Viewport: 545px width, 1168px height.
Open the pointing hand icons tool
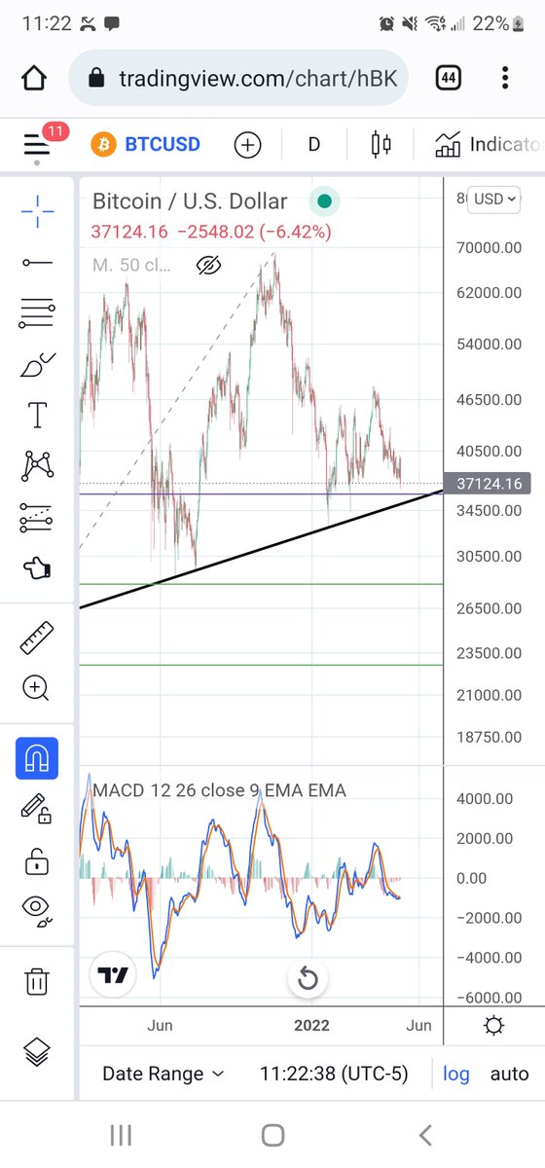37,569
